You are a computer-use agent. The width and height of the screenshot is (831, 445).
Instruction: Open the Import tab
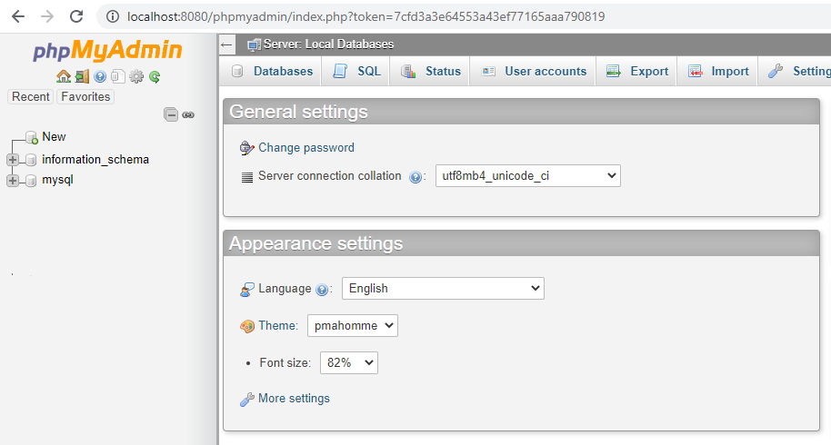pyautogui.click(x=717, y=72)
